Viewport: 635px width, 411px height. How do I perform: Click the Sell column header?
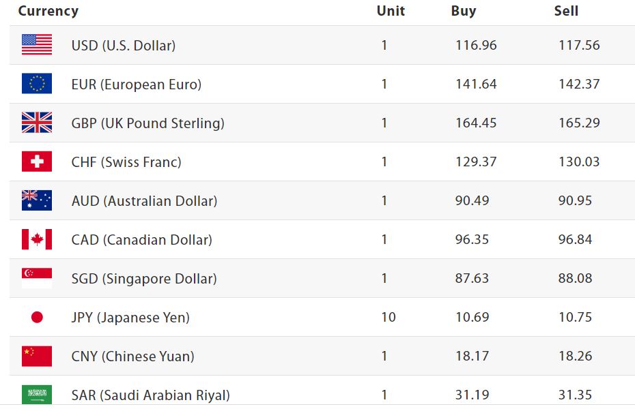tap(566, 11)
